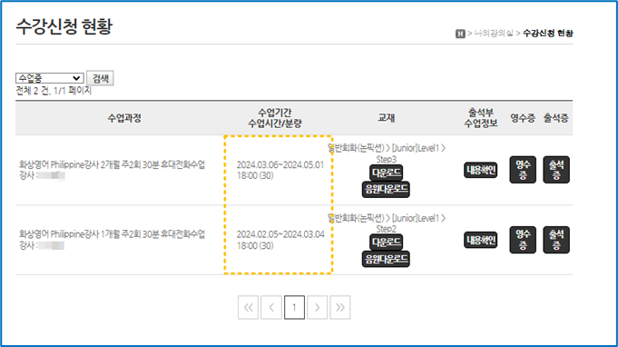
Task: Open the 영수증 receipt for the 1개월 course
Action: tap(523, 240)
